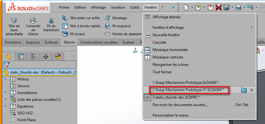Viewport: 265px width, 124px height.
Task: Click Parcourir les documents ouverts
Action: (180, 105)
